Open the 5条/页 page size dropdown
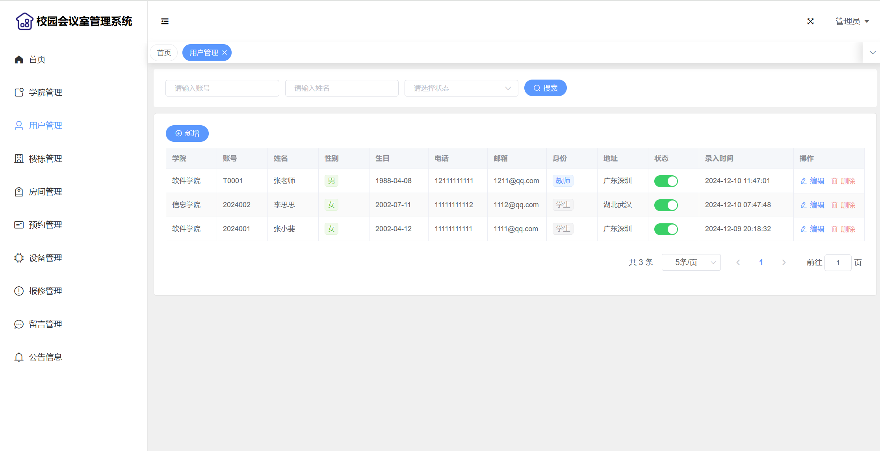The width and height of the screenshot is (880, 451). 691,262
